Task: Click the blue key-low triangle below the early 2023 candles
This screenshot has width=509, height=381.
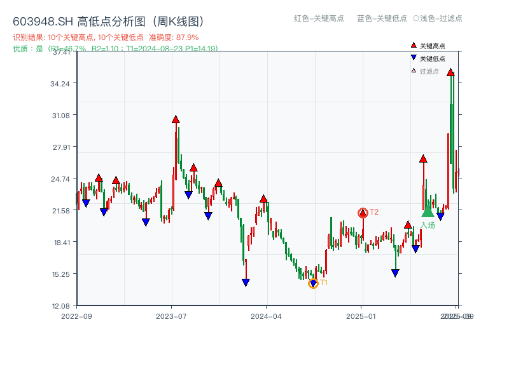Action: [x=104, y=210]
